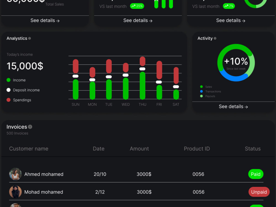The image size is (276, 207).
Task: Click the THU green income bar
Action: point(142,86)
